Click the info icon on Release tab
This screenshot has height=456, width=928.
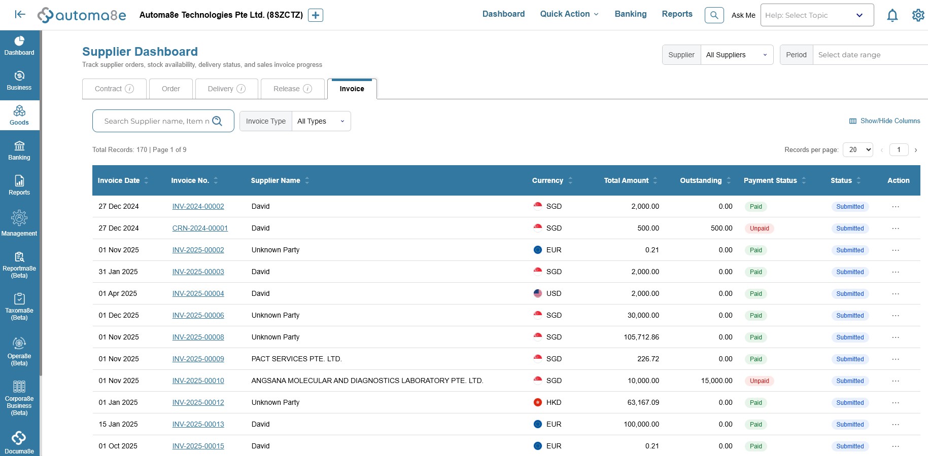[307, 89]
